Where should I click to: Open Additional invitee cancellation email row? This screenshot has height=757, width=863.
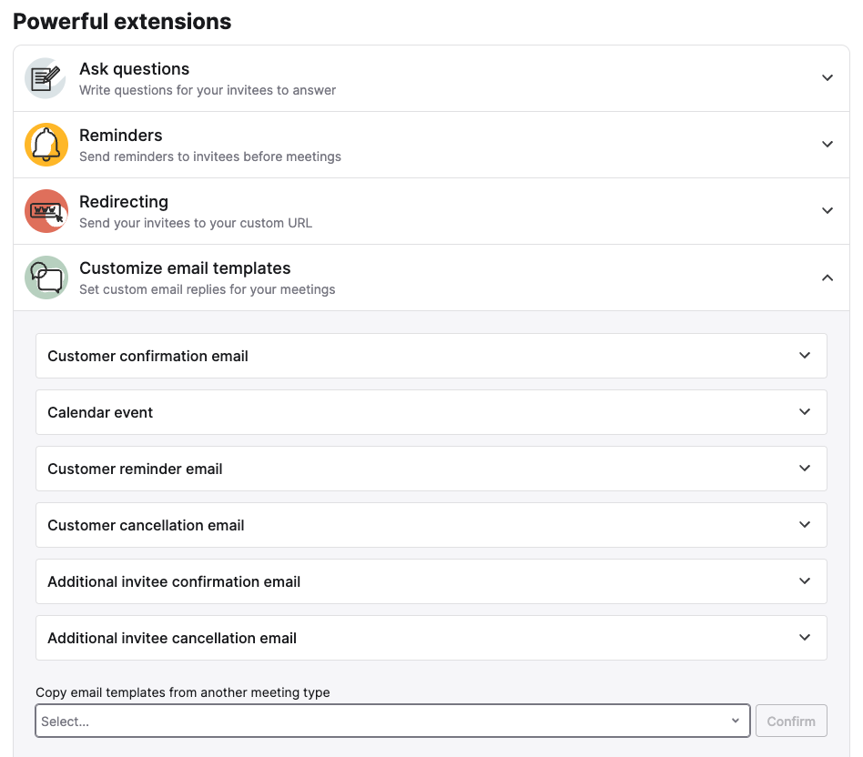(431, 638)
